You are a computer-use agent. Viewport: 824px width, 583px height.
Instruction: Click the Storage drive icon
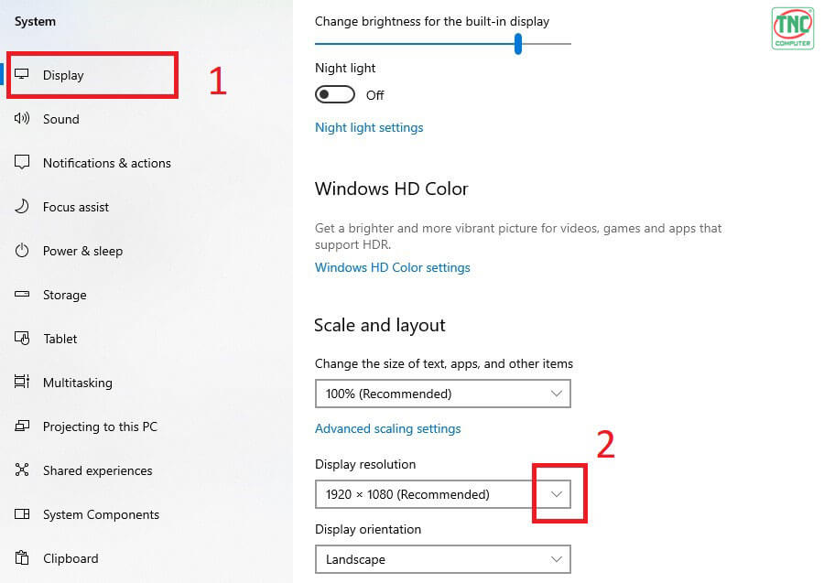[22, 294]
